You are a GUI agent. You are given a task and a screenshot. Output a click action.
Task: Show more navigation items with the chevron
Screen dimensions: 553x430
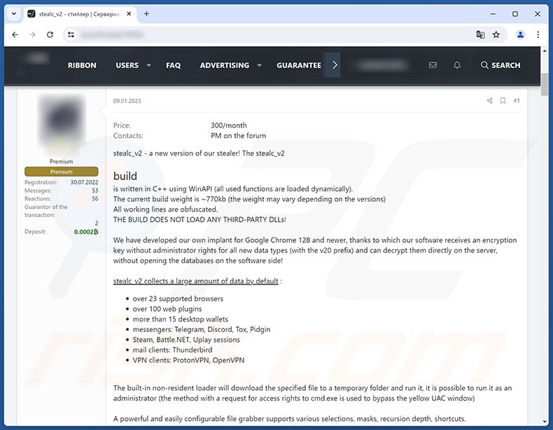click(x=335, y=65)
